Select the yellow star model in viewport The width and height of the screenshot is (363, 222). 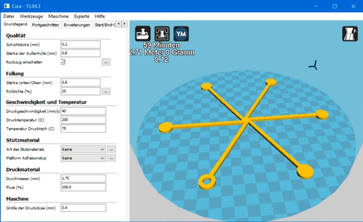[247, 121]
